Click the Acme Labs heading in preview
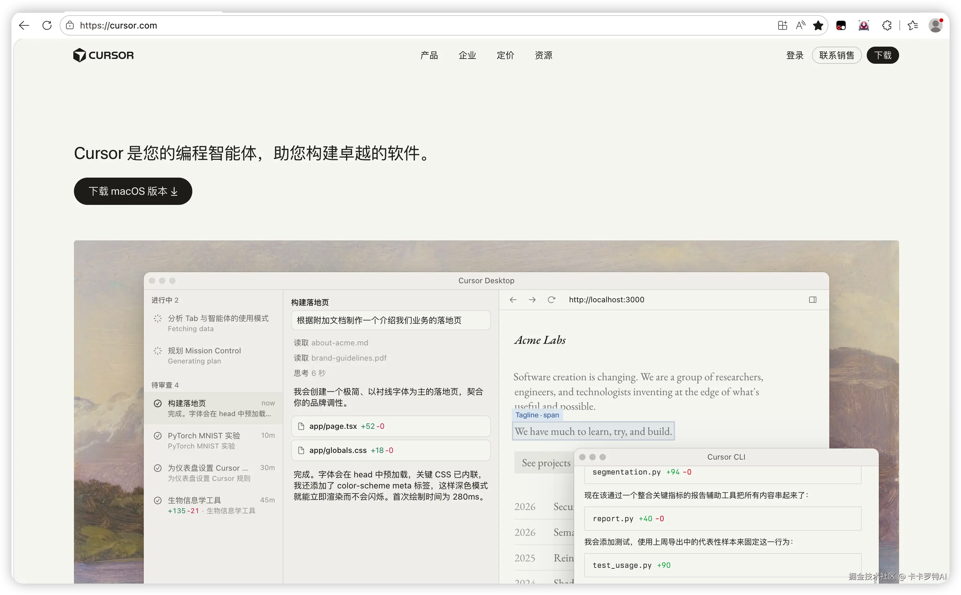 [540, 340]
